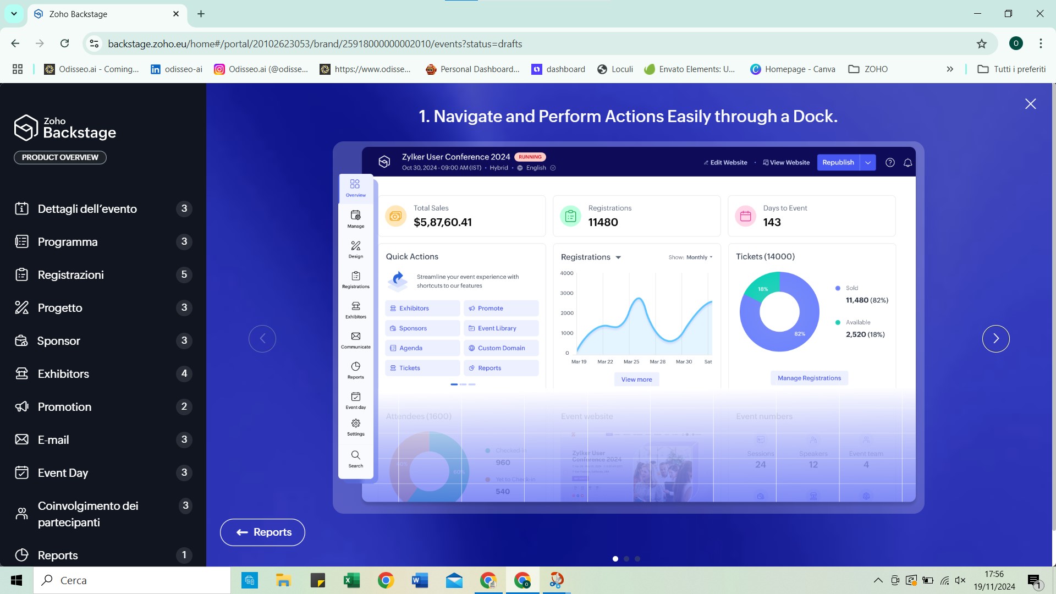This screenshot has height=594, width=1056.
Task: Open the dashboard bookmark
Action: point(558,69)
